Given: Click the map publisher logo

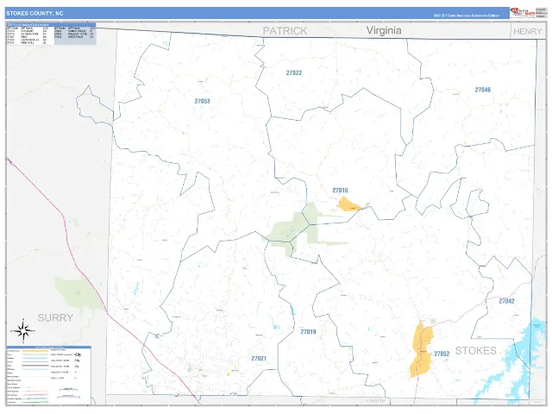Looking at the screenshot, I should coord(523,13).
